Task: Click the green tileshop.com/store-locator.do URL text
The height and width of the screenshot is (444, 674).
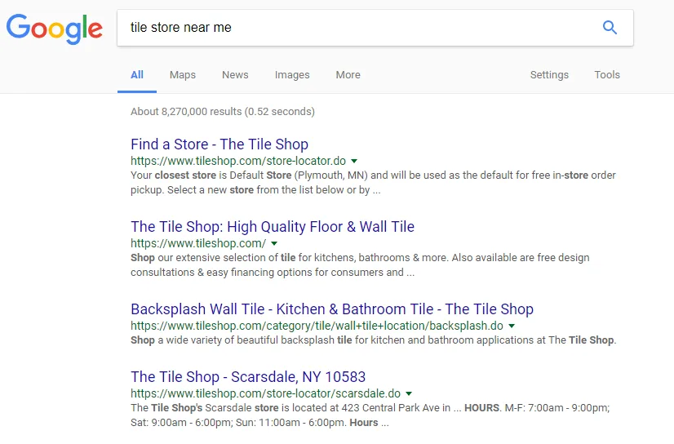Action: click(x=238, y=162)
